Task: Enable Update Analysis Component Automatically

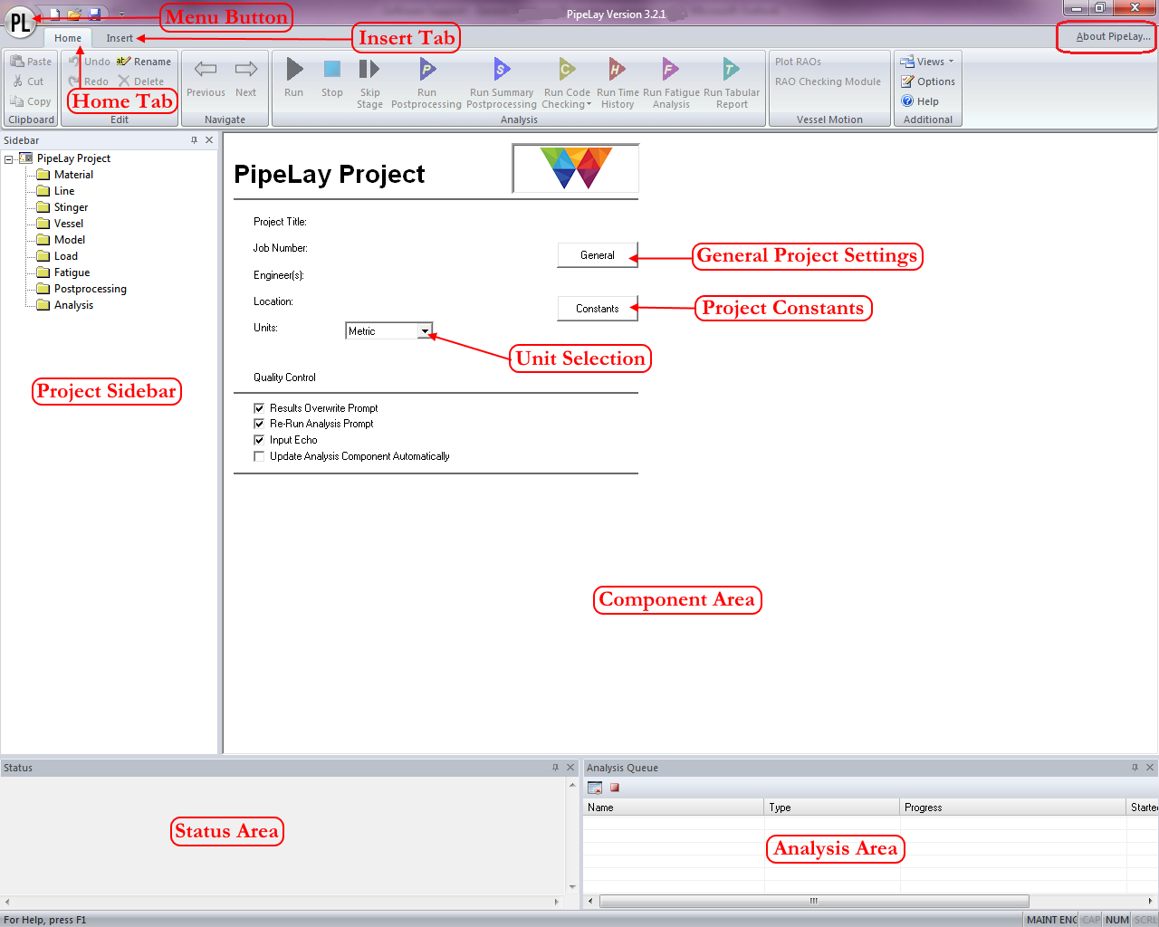Action: [x=259, y=456]
